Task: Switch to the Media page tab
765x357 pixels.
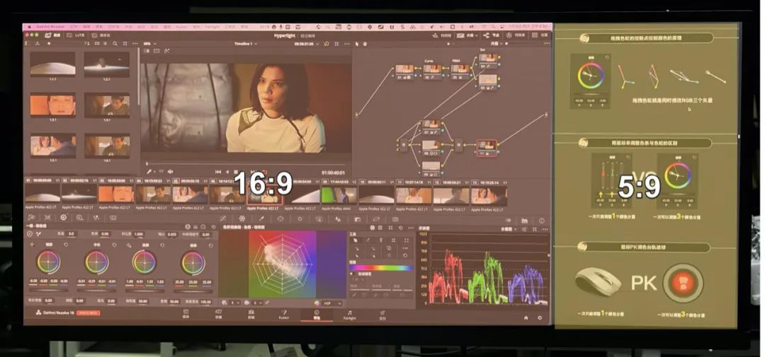Action: tap(186, 314)
